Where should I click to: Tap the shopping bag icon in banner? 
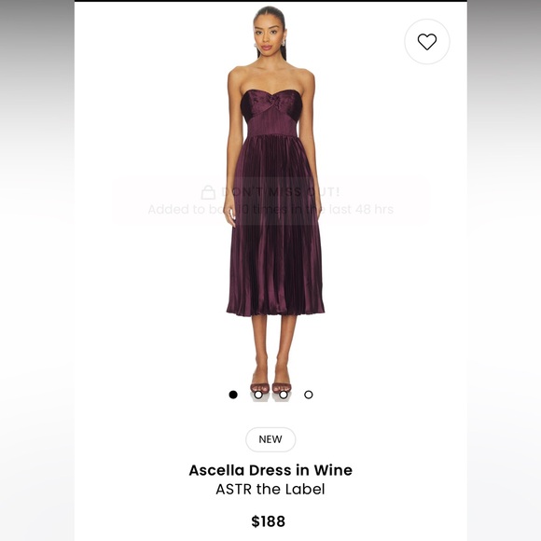[x=208, y=192]
